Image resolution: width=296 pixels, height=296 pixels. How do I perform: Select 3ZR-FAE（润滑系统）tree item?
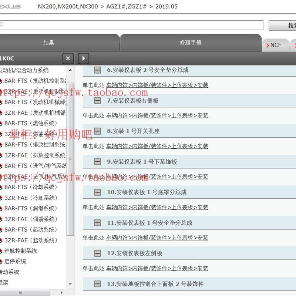pos(31,219)
